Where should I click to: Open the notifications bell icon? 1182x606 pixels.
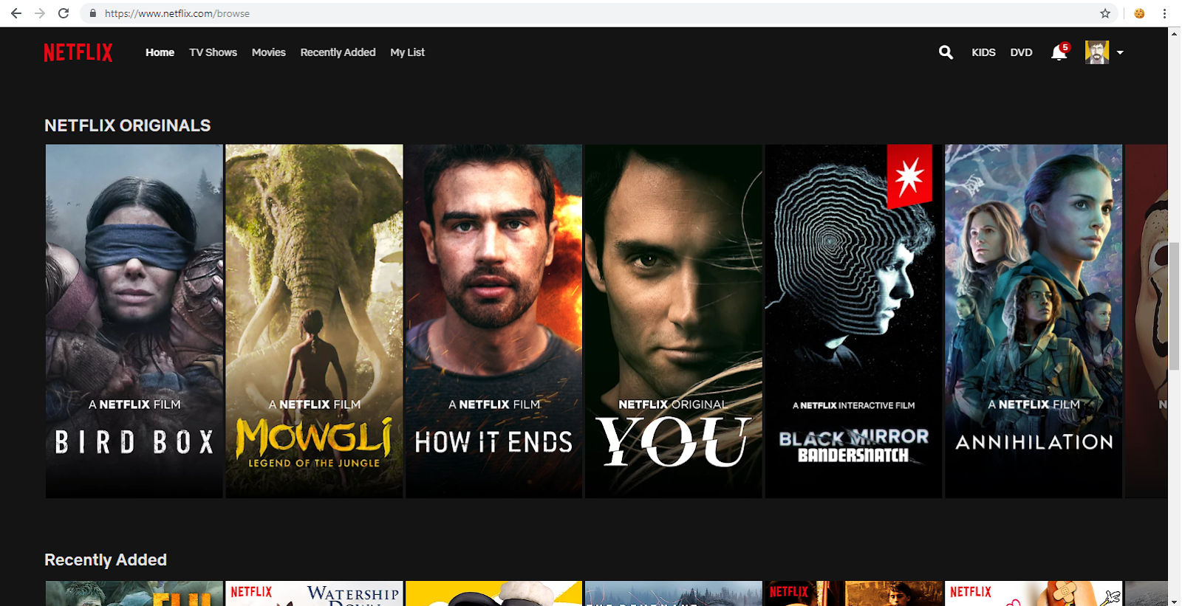[1059, 52]
